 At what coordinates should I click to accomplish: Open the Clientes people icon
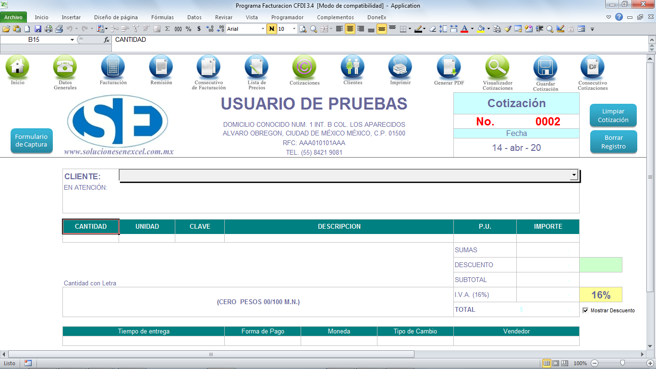point(352,67)
